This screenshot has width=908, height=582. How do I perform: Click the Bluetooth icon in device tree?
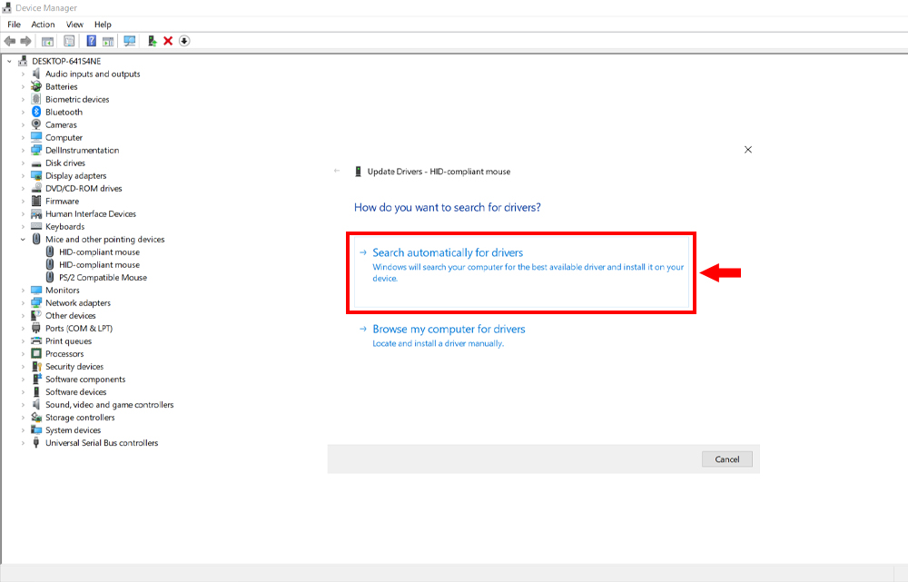[36, 113]
